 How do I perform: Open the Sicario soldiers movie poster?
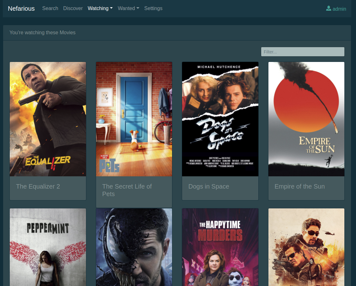pos(306,247)
